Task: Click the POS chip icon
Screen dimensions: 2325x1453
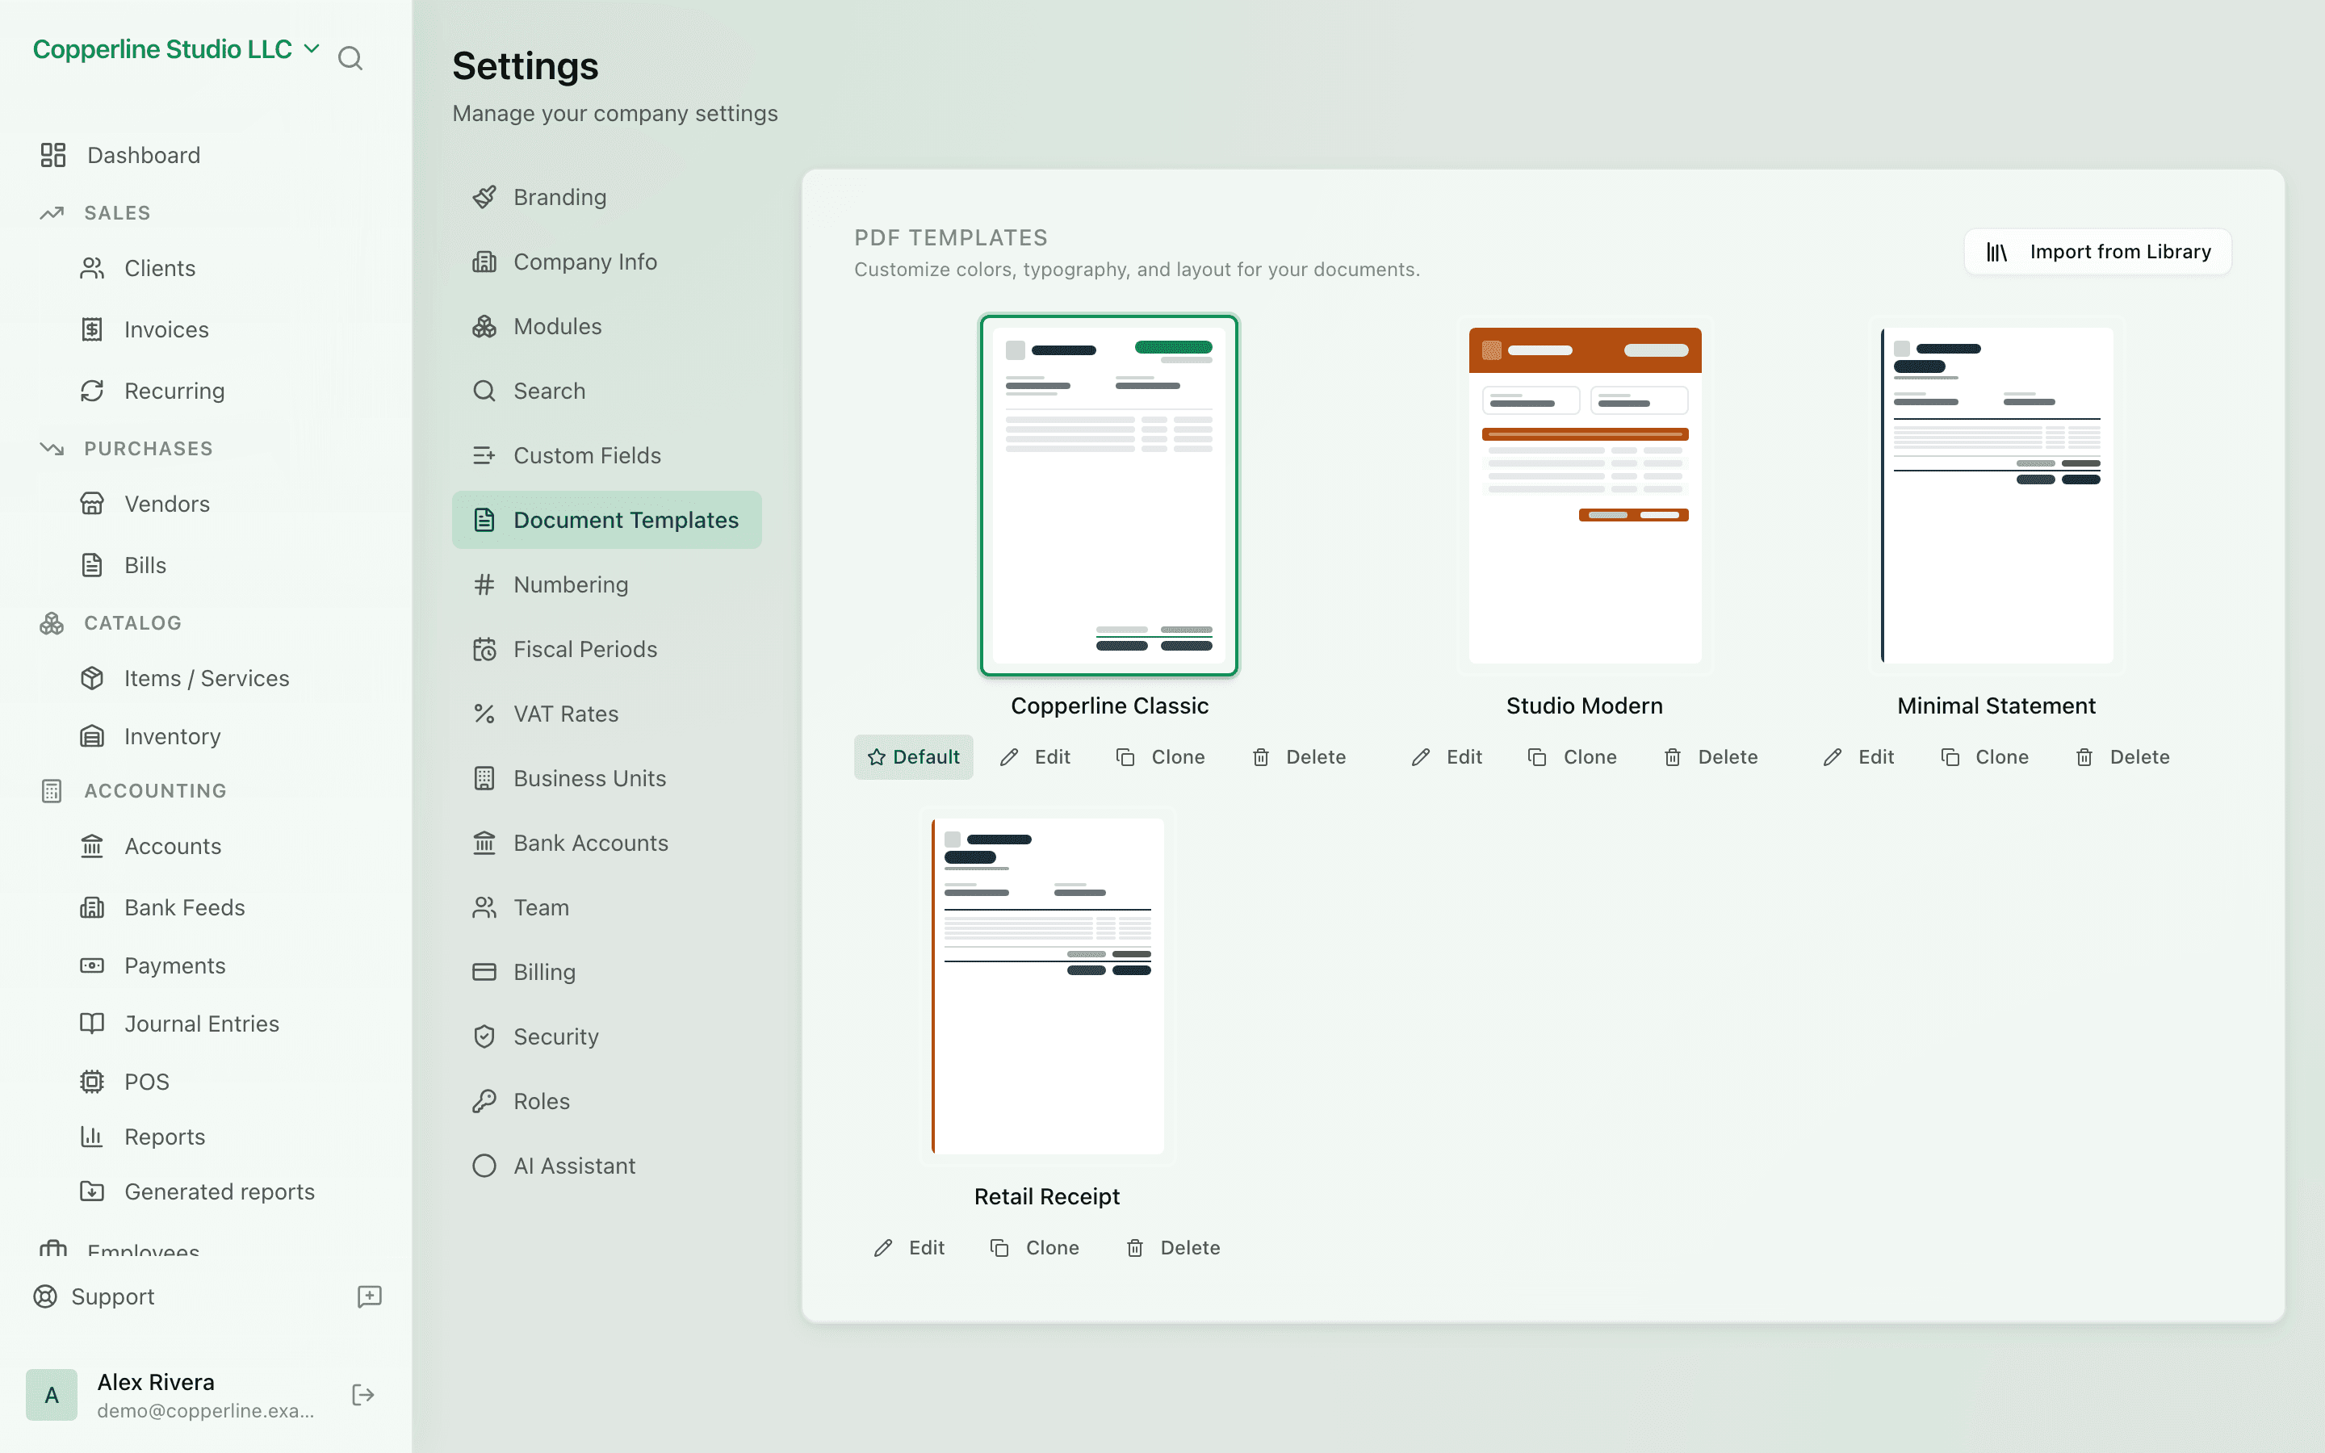Action: 92,1082
